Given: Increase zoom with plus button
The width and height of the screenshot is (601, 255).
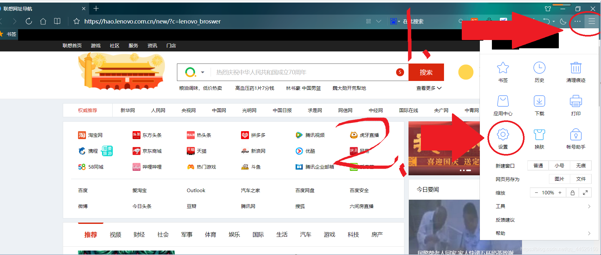Looking at the screenshot, I should coord(560,192).
